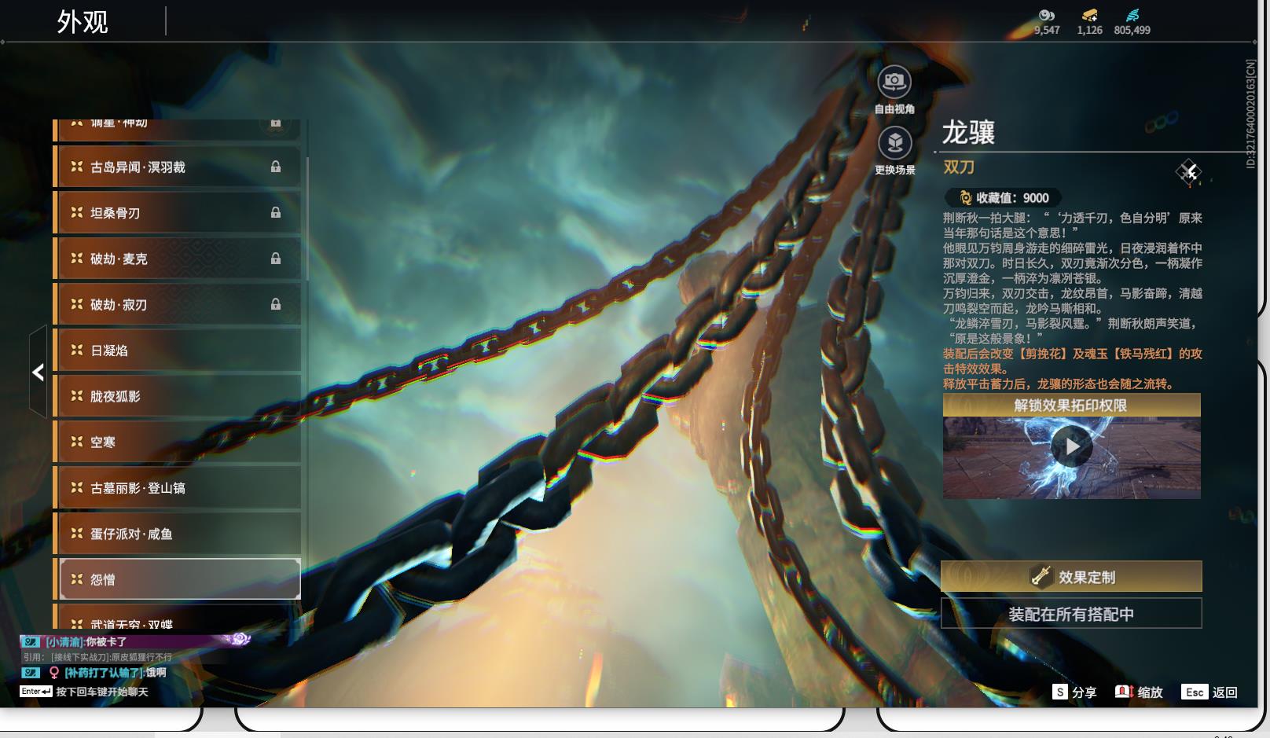
Task: Select the 胧夜狐影 skin entry
Action: pyautogui.click(x=178, y=396)
